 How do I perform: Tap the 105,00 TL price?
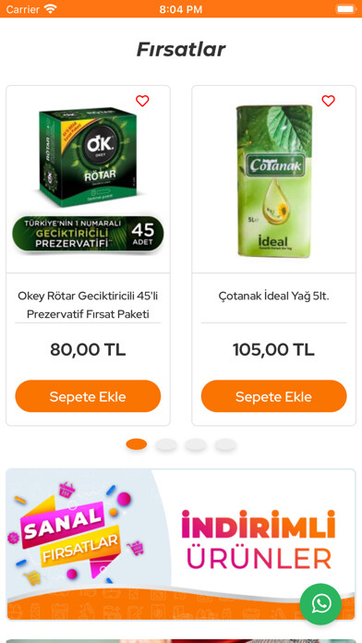click(x=274, y=350)
